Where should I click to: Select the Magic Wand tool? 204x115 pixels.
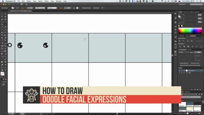(2, 17)
